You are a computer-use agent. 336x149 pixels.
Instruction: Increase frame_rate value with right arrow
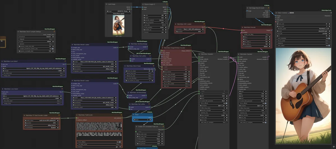coord(329,24)
